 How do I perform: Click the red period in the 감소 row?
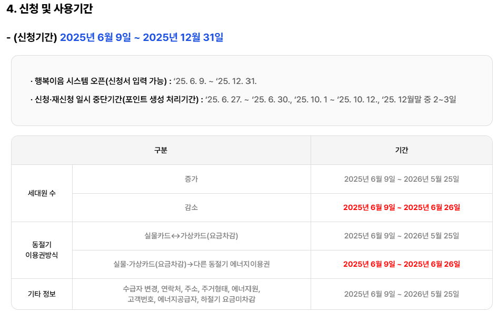tap(402, 207)
